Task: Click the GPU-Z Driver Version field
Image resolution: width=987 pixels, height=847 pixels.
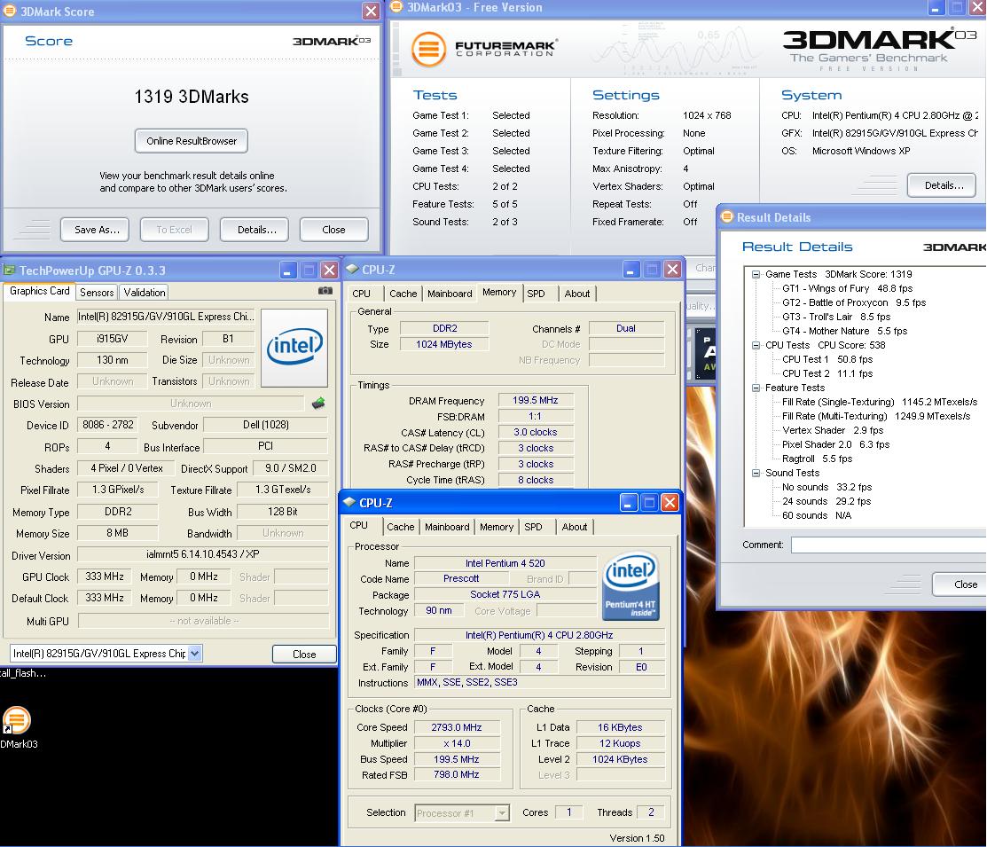Action: (x=203, y=554)
